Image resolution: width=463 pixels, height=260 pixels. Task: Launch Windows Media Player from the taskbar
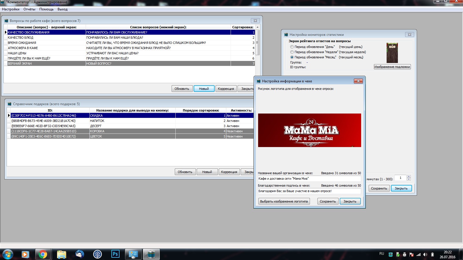click(25, 254)
